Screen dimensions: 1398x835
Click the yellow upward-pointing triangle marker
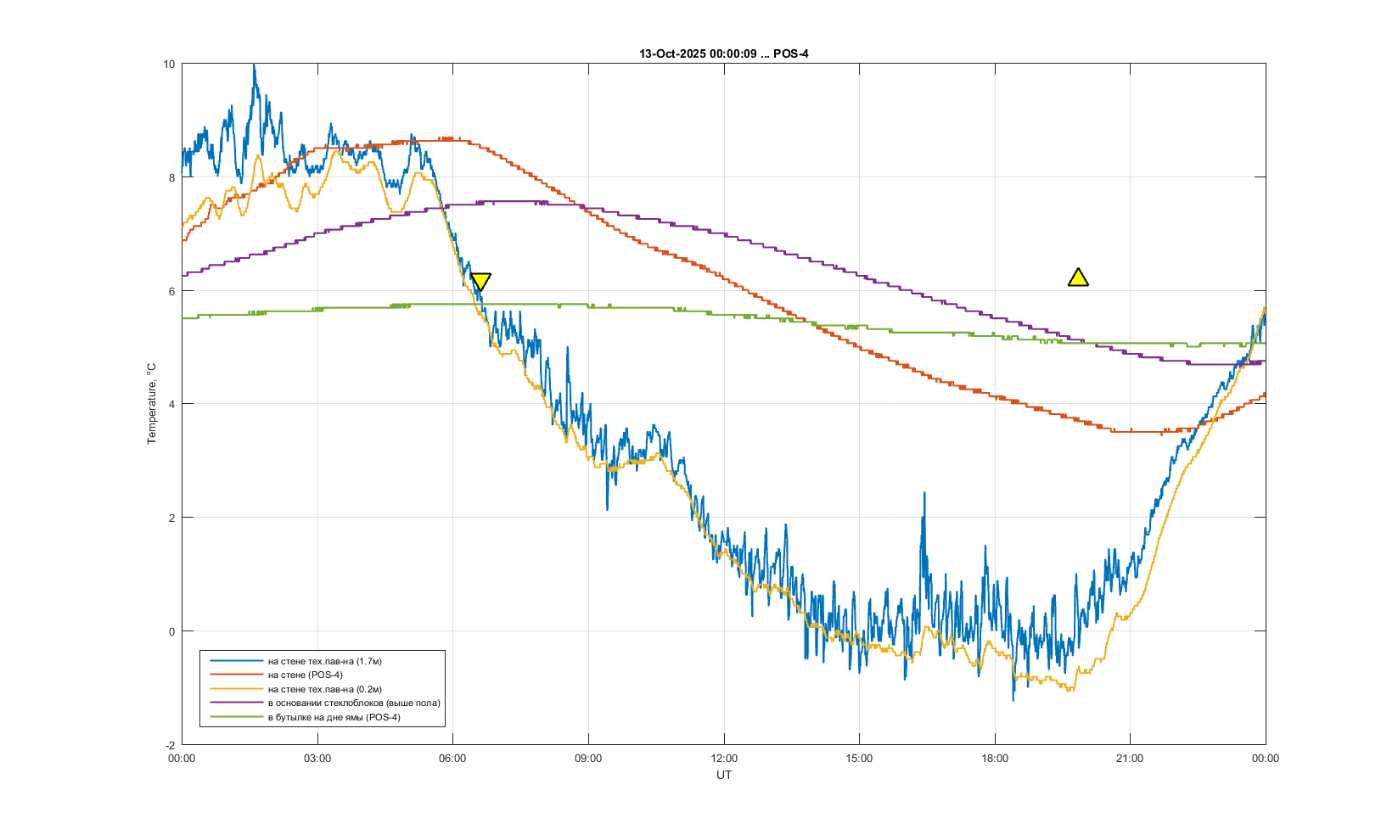[x=1078, y=277]
